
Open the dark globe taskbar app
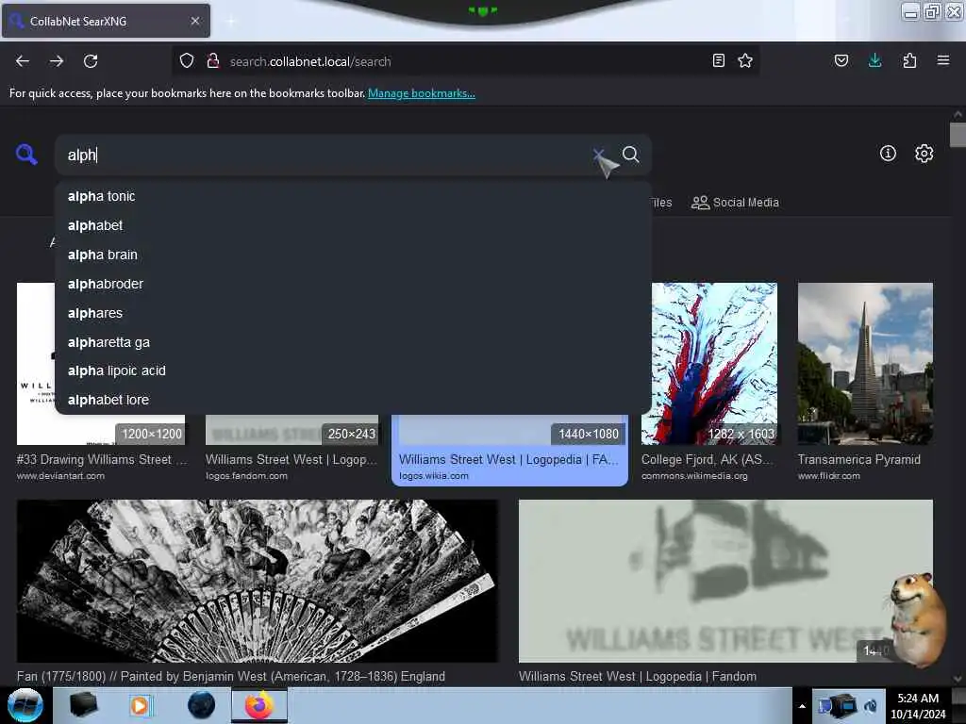pyautogui.click(x=202, y=705)
